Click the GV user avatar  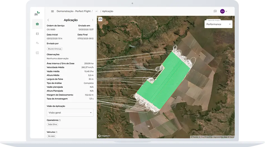222,11
